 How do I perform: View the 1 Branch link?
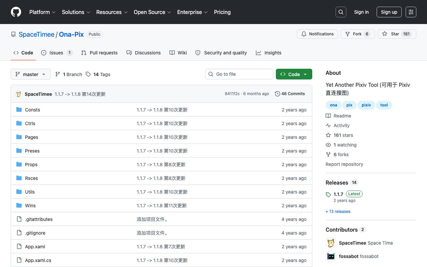pyautogui.click(x=69, y=74)
